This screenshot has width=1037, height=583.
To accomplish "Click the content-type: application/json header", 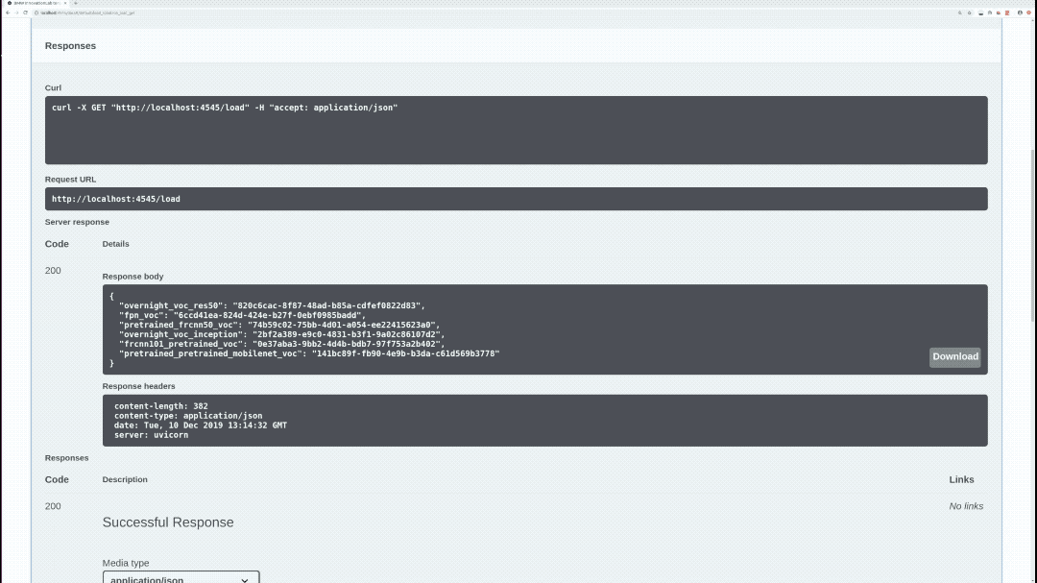I will (x=188, y=416).
